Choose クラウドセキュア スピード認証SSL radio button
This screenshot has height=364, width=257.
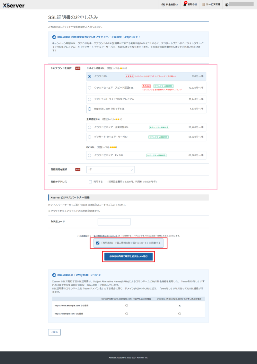click(x=90, y=88)
